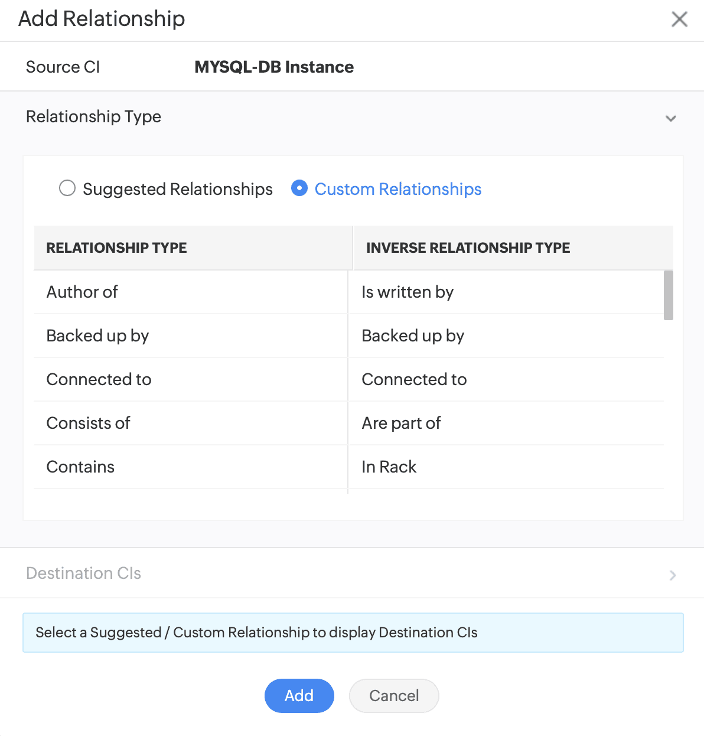Select the 'Contains' relationship row

coord(80,467)
